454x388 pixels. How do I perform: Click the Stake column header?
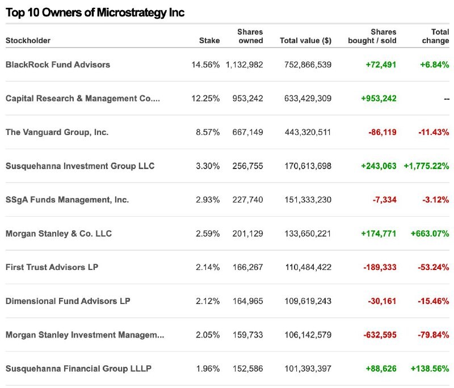[209, 40]
